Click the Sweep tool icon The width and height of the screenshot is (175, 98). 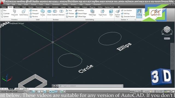point(43,11)
